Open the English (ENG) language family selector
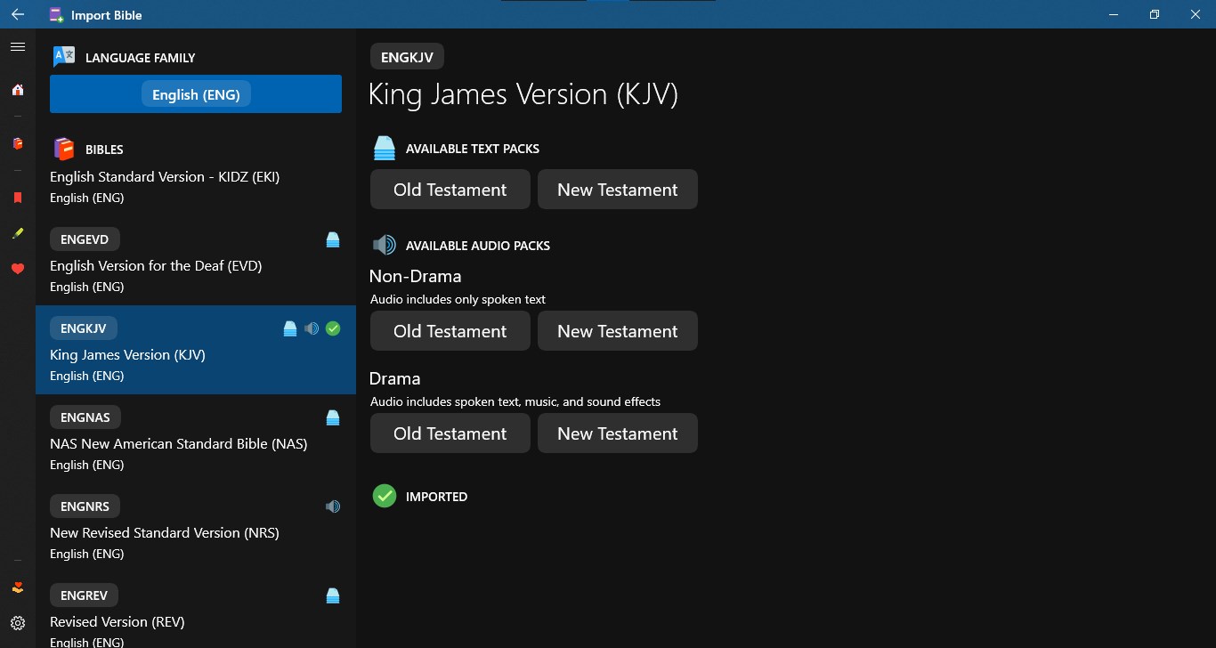This screenshot has height=648, width=1216. [196, 94]
